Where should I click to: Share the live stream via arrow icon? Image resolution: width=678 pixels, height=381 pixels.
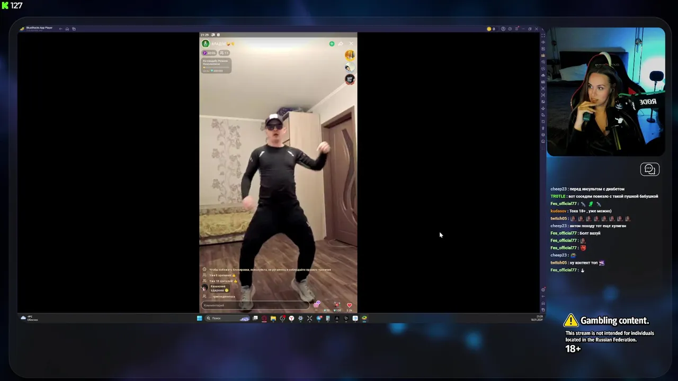point(341,43)
